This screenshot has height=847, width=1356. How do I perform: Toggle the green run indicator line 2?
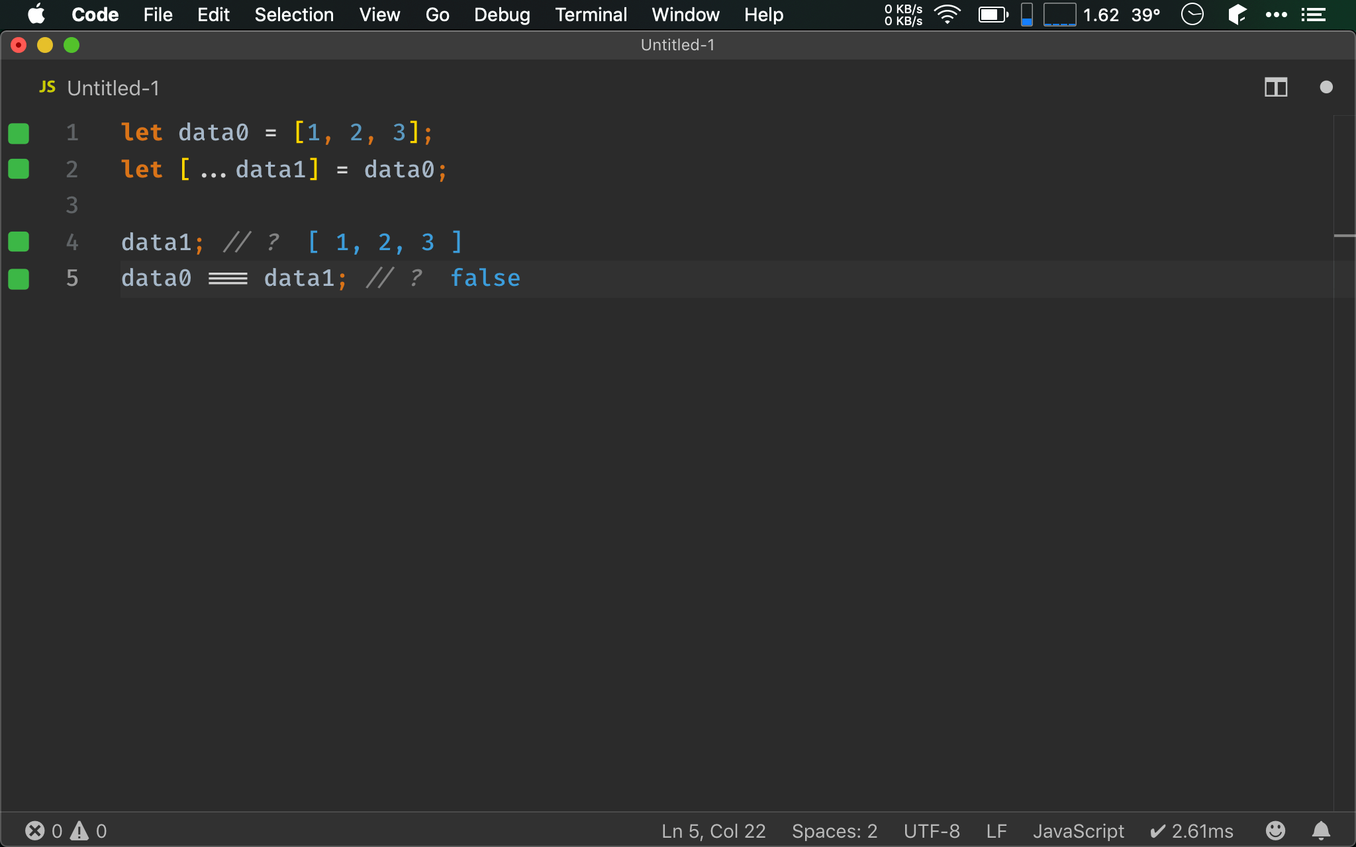[19, 169]
